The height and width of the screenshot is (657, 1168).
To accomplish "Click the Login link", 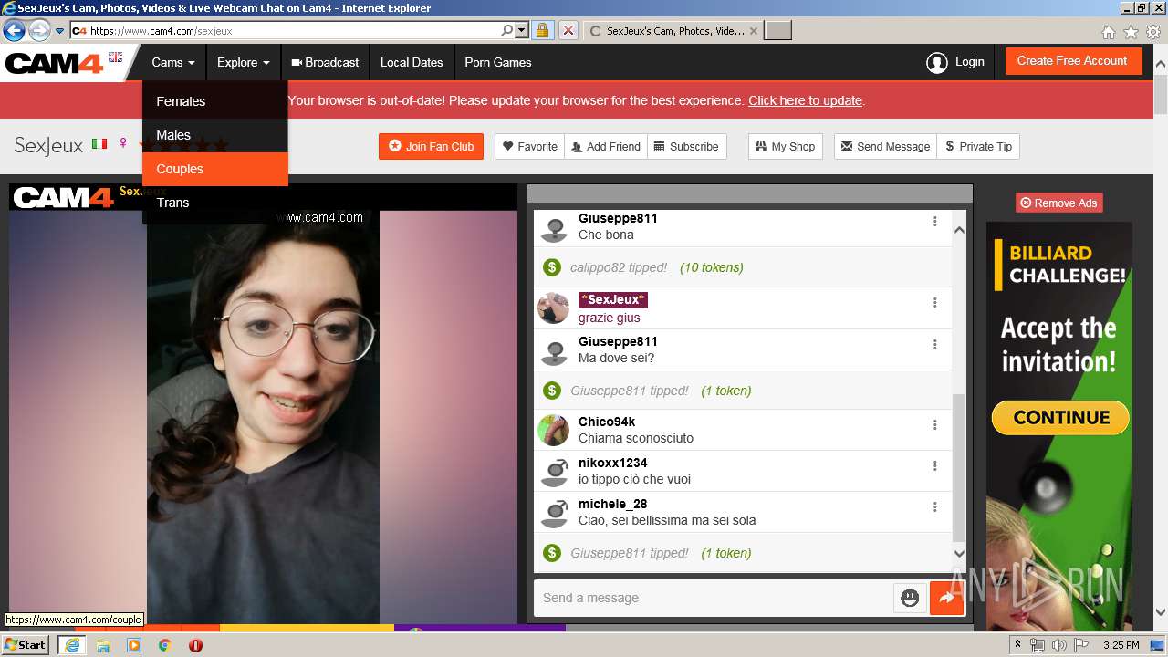I will tap(969, 62).
